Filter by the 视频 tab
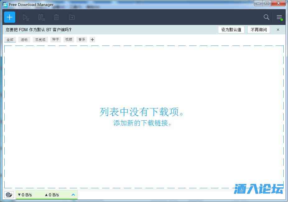The width and height of the screenshot is (288, 202). [69, 40]
